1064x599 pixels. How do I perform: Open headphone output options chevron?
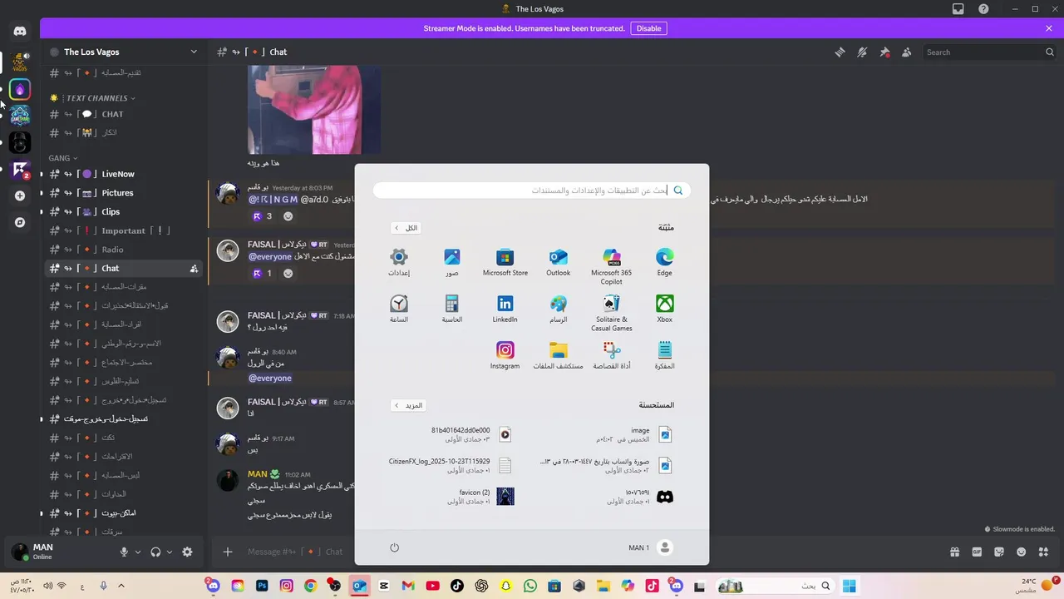170,552
